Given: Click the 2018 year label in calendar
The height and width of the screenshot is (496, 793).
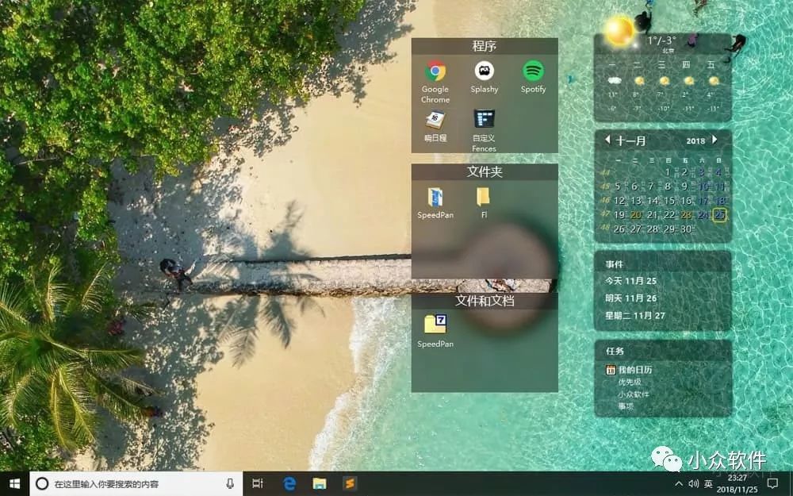Looking at the screenshot, I should pos(695,141).
